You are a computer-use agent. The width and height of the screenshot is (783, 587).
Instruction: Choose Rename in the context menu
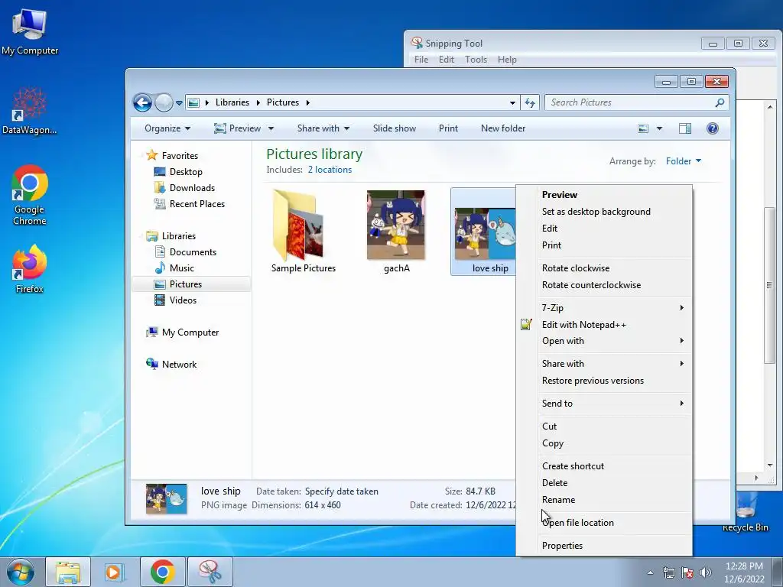pyautogui.click(x=604, y=500)
